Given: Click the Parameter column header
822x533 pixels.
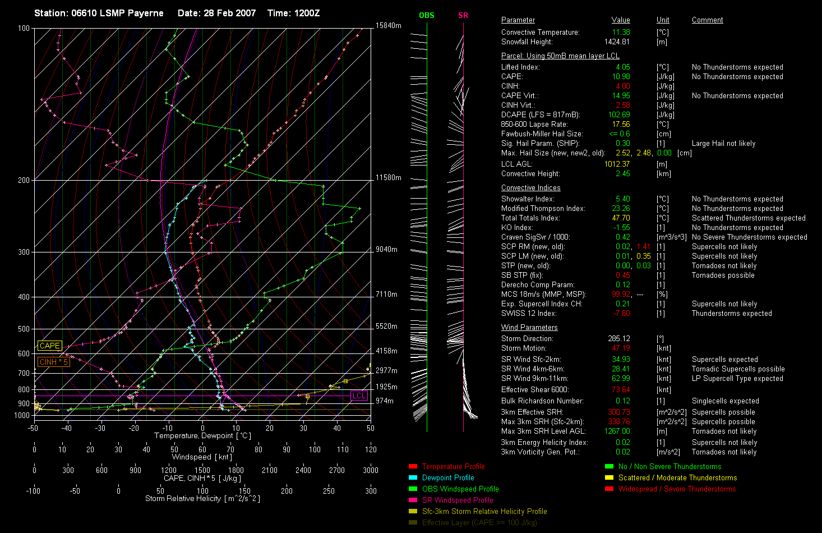Looking at the screenshot, I should (x=518, y=20).
